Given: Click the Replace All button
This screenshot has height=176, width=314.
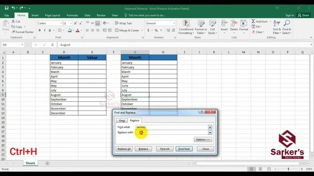Looking at the screenshot, I should (124, 149).
